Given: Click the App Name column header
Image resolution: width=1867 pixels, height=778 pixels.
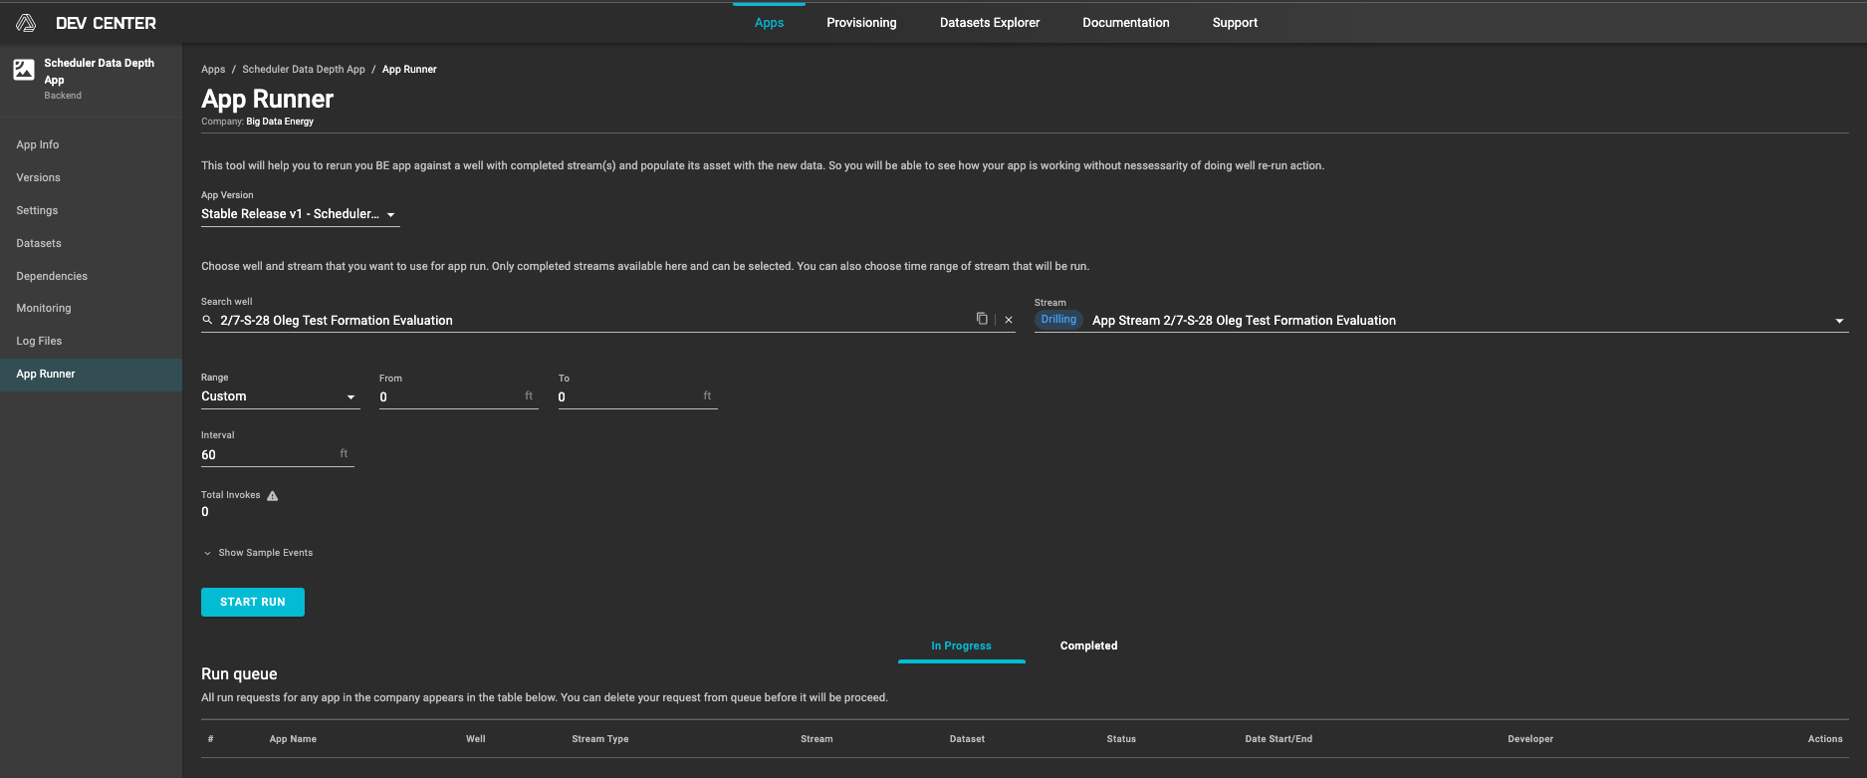Looking at the screenshot, I should pos(293,739).
